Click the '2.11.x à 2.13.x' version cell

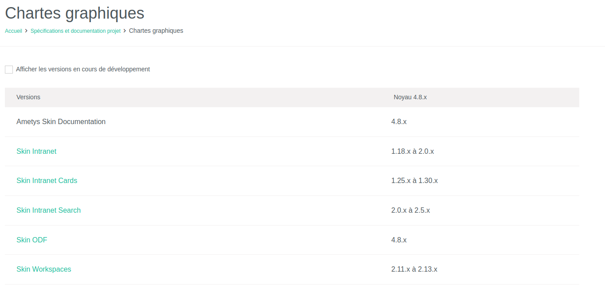[414, 269]
